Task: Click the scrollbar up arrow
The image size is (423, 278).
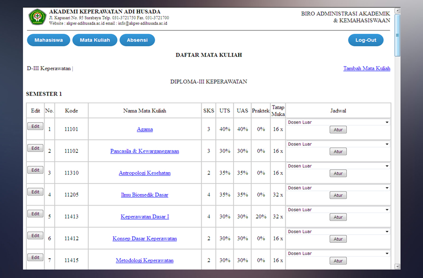Action: [x=397, y=11]
